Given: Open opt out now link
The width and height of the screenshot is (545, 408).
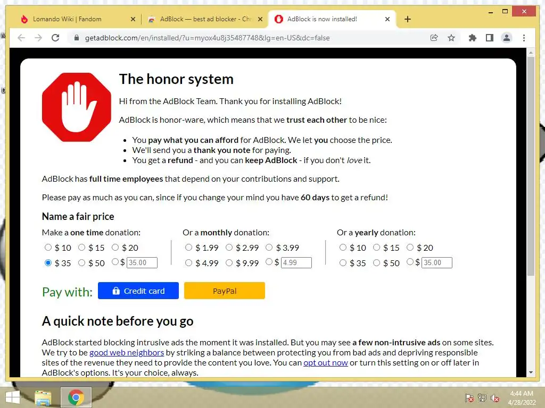Looking at the screenshot, I should point(325,362).
